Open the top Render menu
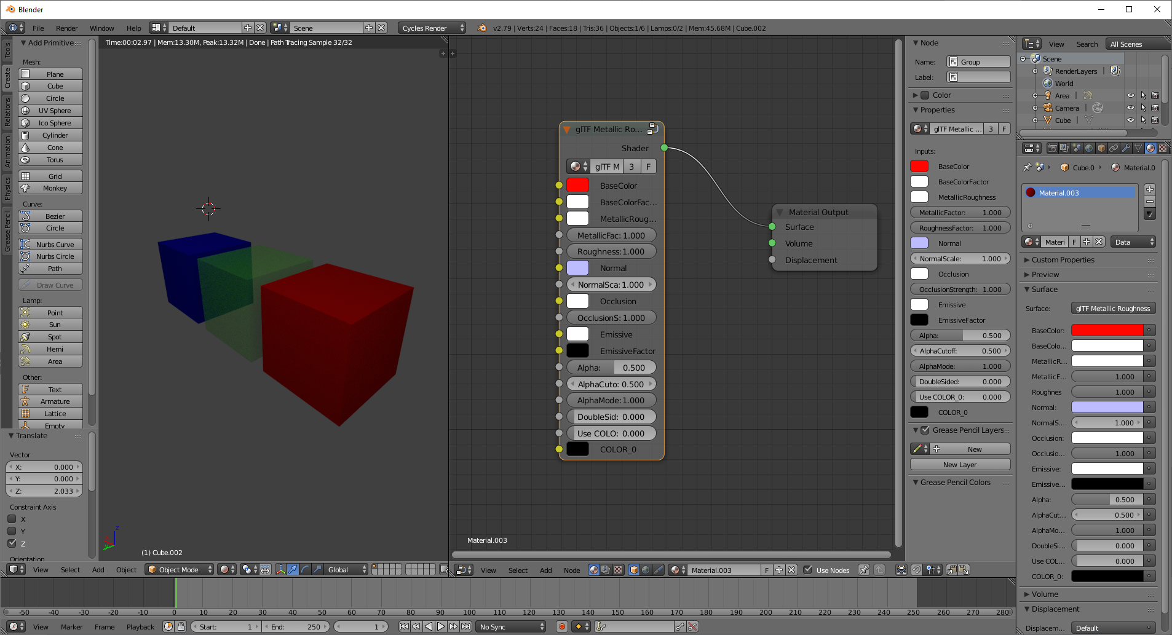The image size is (1172, 635). tap(67, 28)
